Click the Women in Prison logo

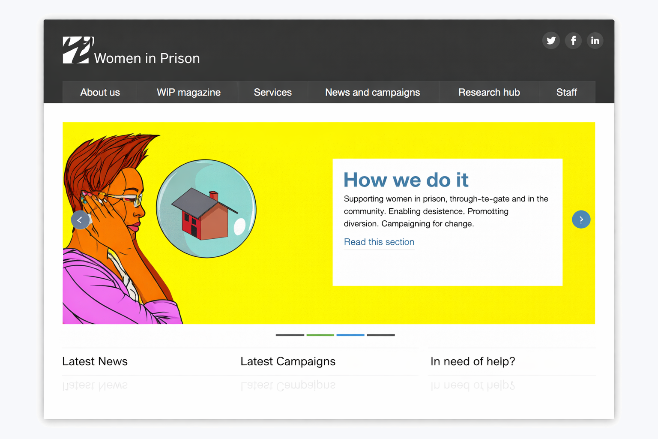(x=78, y=50)
